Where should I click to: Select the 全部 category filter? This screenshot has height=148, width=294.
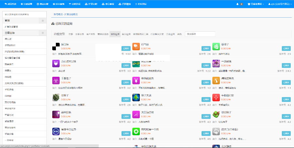[x=71, y=34]
